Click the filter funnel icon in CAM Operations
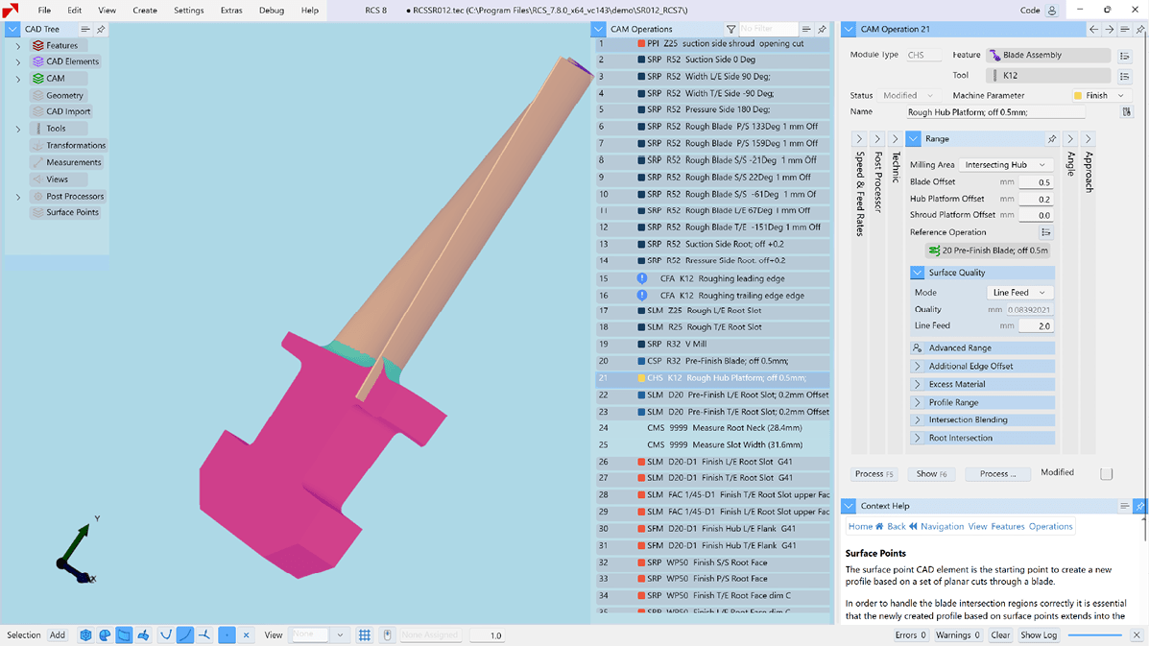Image resolution: width=1149 pixels, height=646 pixels. (x=730, y=30)
